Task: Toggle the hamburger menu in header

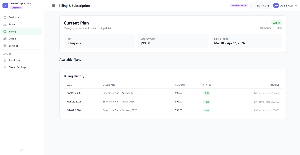Action: (54, 6)
